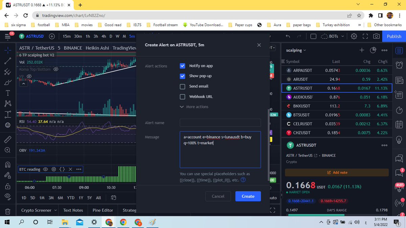Select the Text annotation tool
This screenshot has height=228, width=406.
click(x=8, y=93)
